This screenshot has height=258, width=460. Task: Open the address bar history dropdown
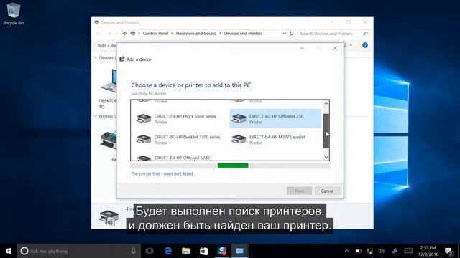285,34
